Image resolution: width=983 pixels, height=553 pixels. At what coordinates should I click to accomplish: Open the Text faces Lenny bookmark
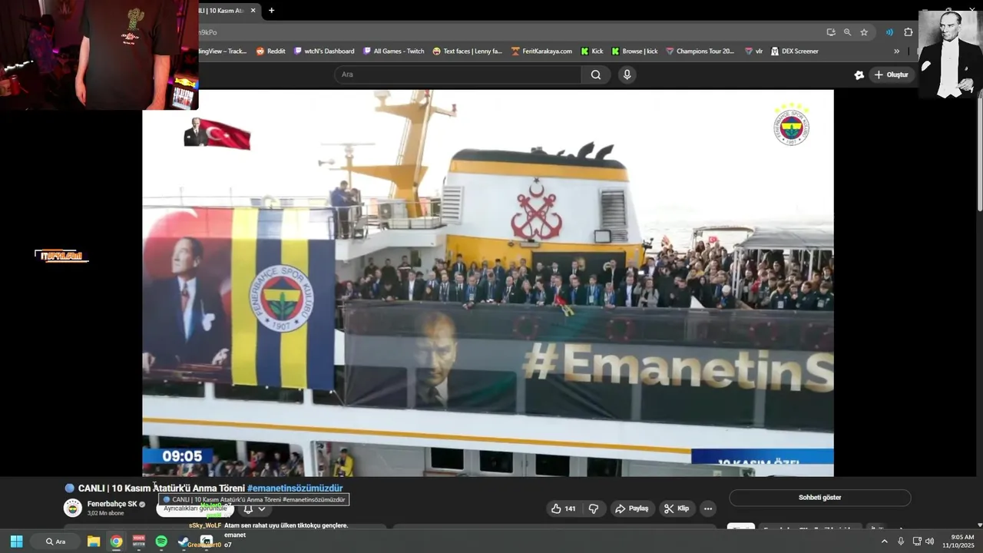click(467, 51)
